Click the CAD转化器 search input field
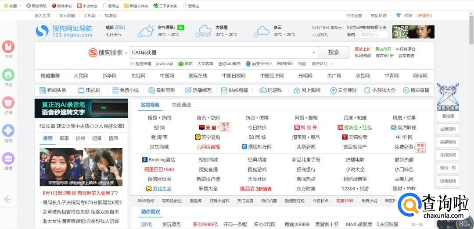The height and width of the screenshot is (229, 474). tap(219, 53)
